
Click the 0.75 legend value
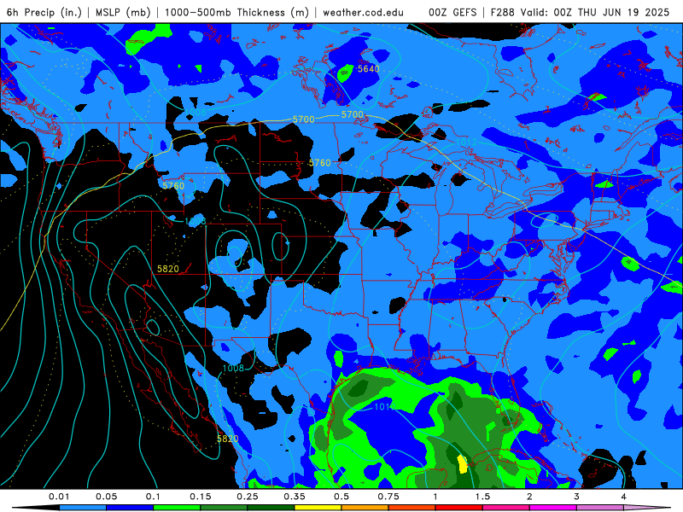[388, 497]
